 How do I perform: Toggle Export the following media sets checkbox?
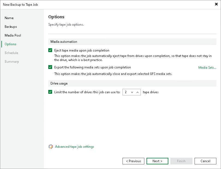50,67
